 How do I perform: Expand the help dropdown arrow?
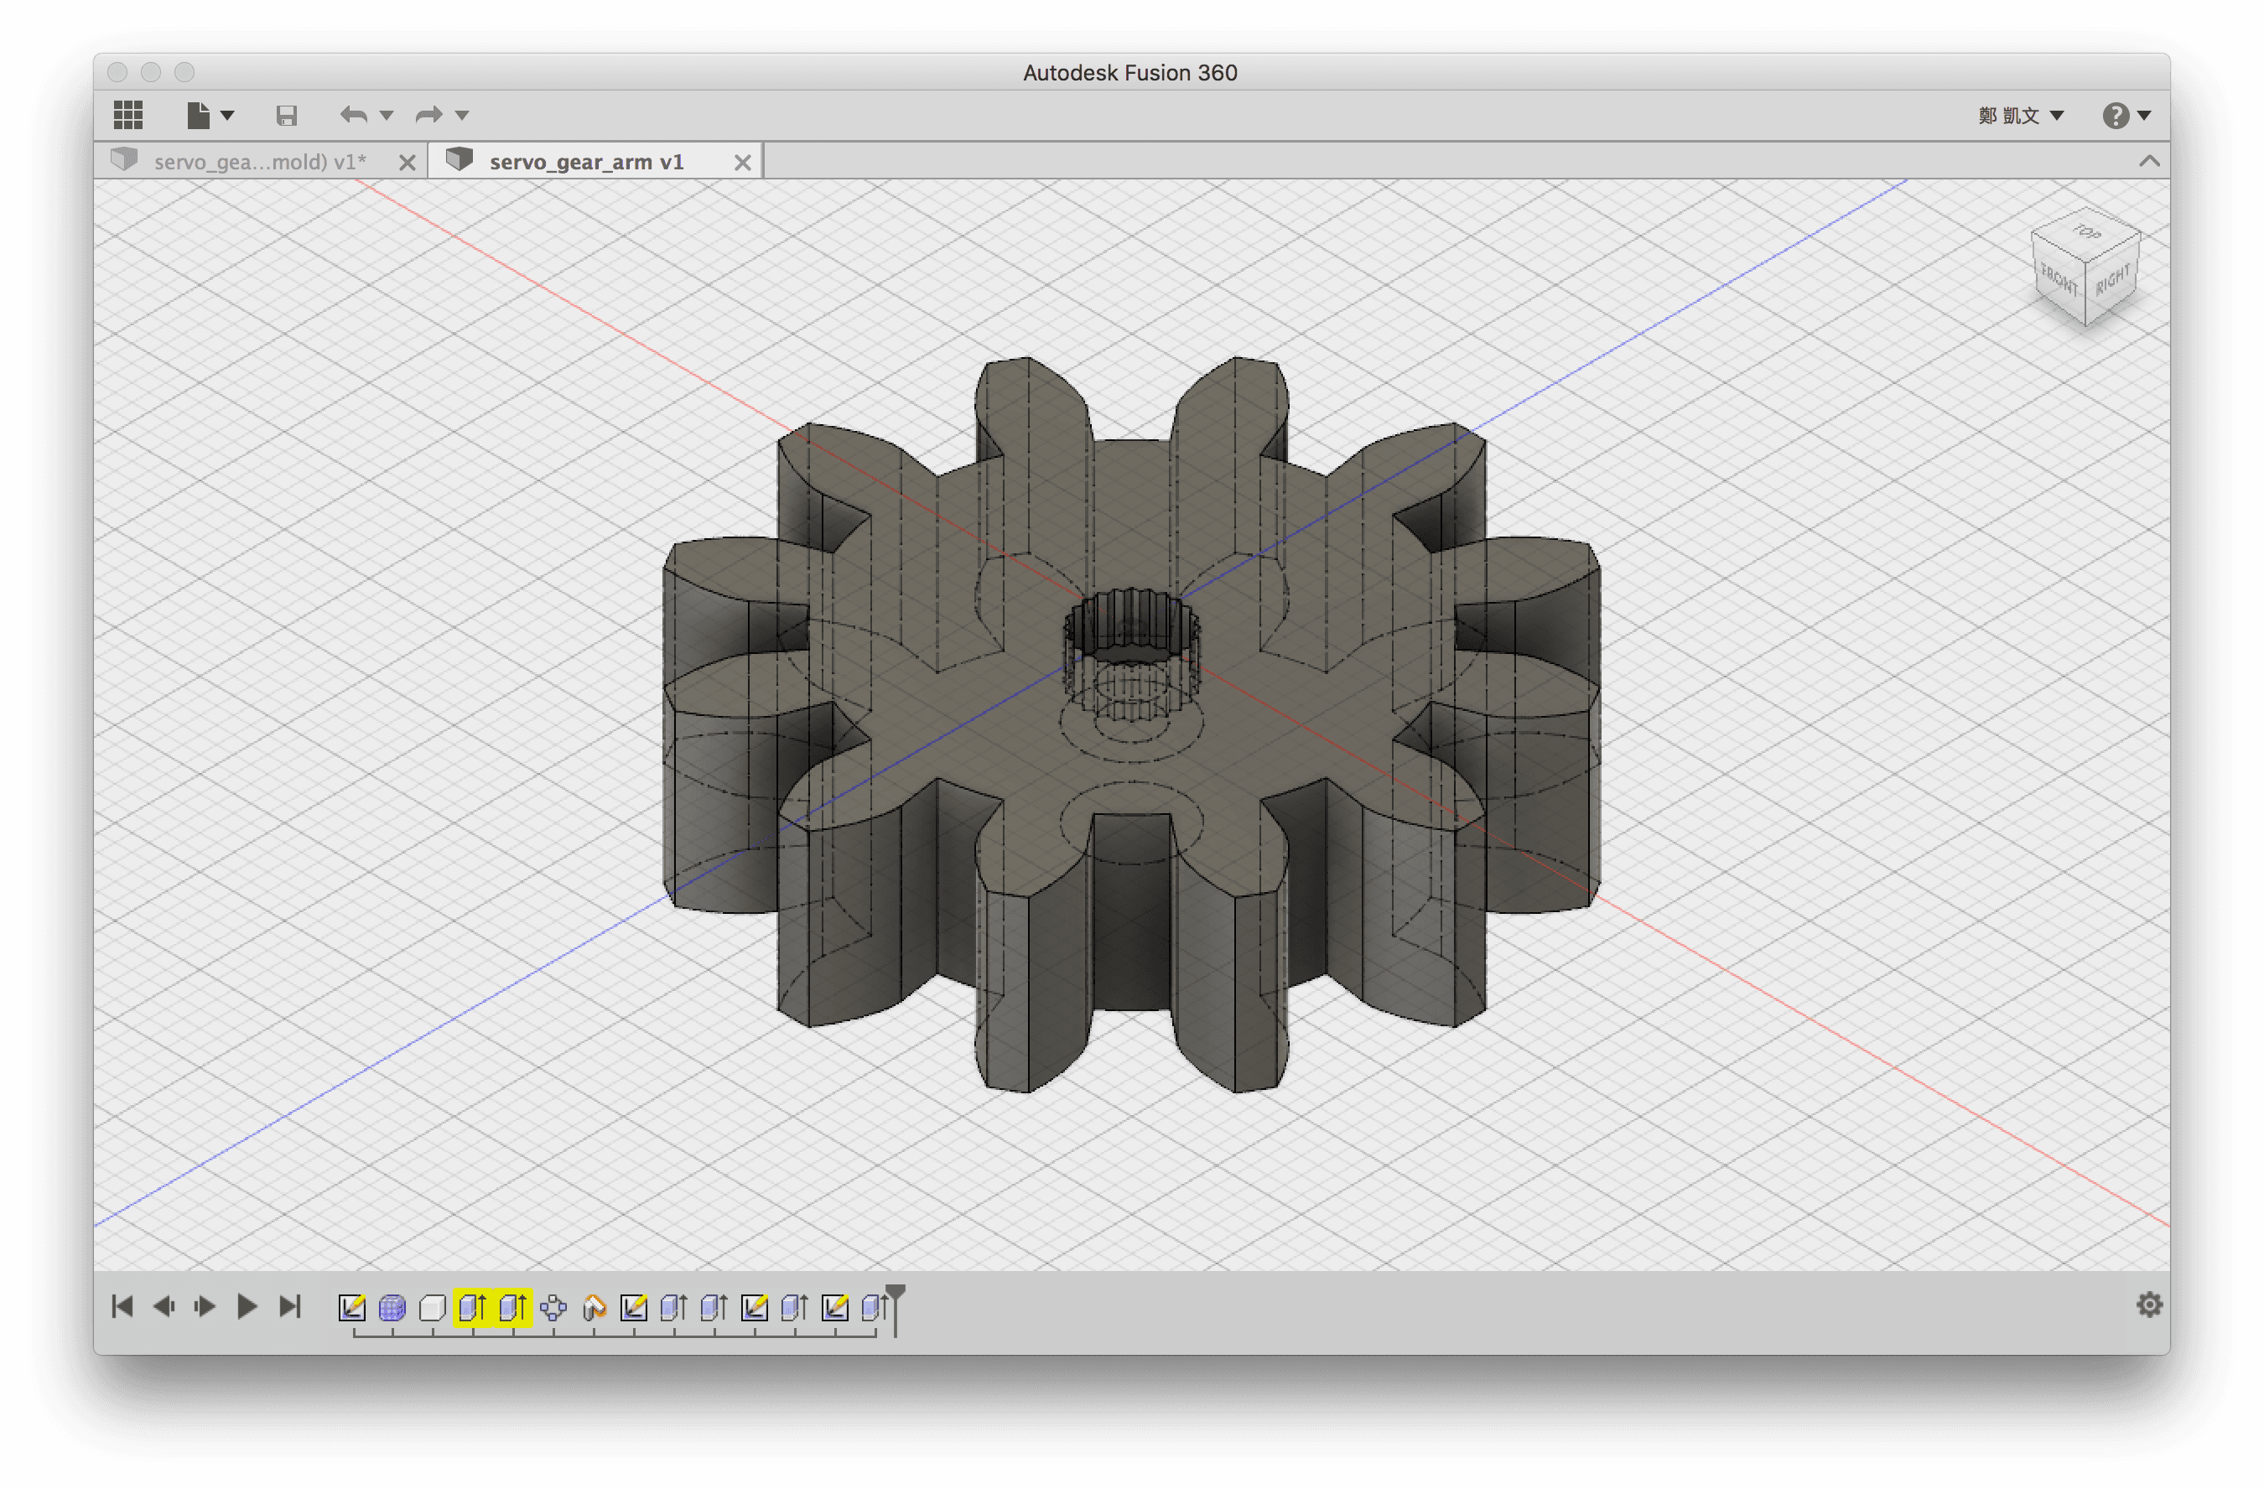(2144, 116)
